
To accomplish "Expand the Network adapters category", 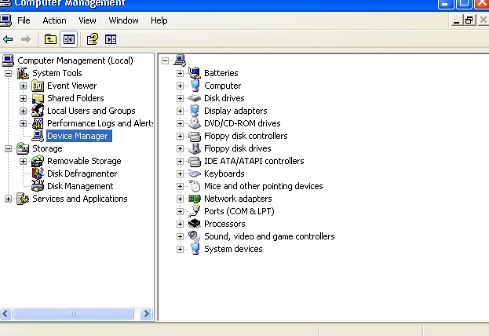I will point(180,199).
